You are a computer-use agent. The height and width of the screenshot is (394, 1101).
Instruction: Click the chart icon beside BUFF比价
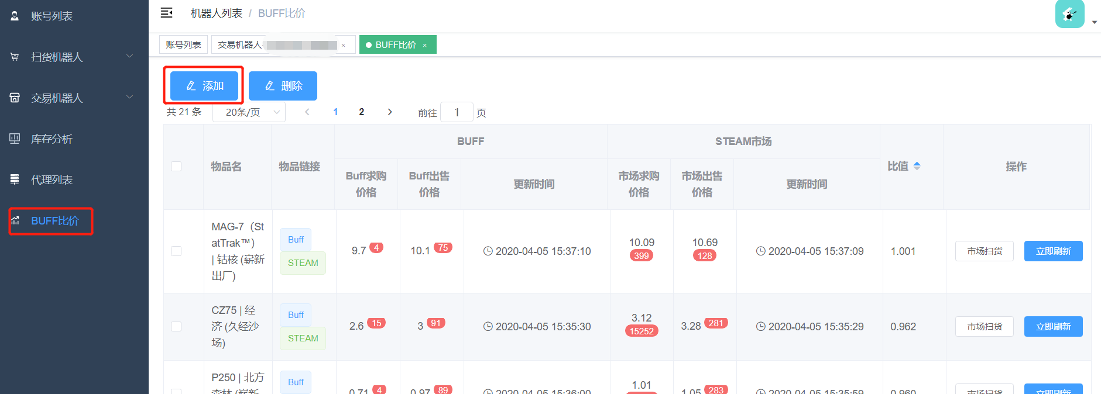15,220
